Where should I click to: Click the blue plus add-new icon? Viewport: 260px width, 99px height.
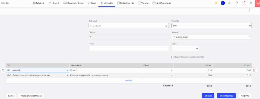click(x=223, y=3)
